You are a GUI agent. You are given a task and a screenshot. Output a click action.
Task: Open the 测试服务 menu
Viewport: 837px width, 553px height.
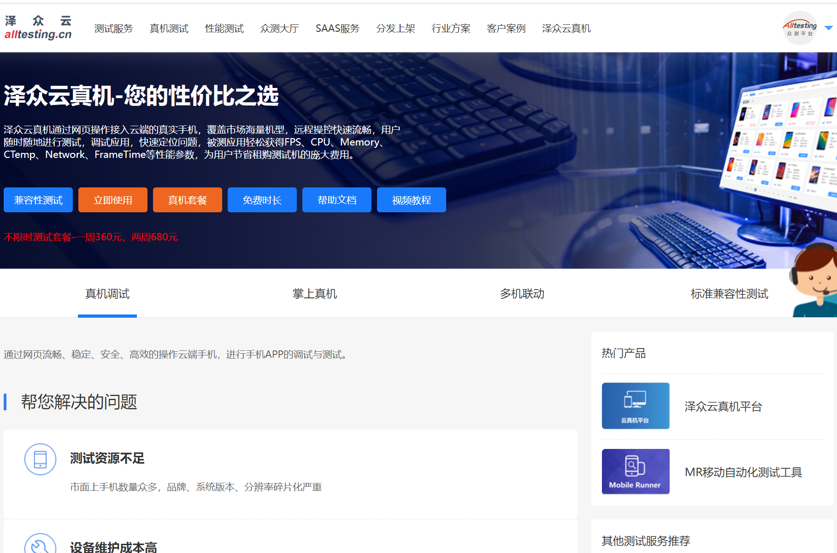pyautogui.click(x=113, y=29)
